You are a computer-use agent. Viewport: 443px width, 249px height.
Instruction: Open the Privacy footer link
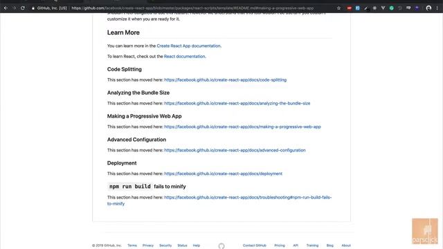point(148,246)
